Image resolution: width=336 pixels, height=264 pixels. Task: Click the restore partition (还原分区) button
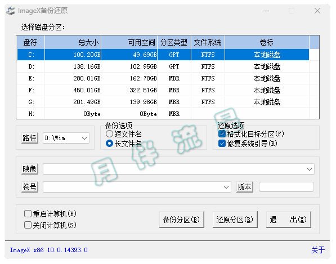click(x=235, y=220)
